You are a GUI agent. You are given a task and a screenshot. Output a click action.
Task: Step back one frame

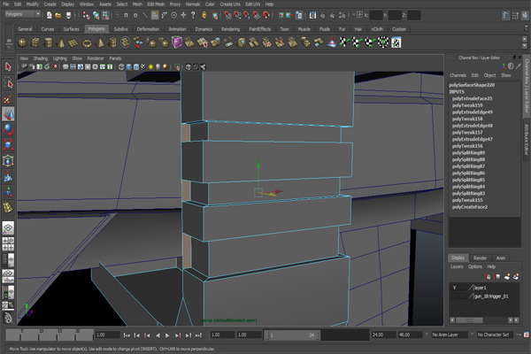pos(137,335)
